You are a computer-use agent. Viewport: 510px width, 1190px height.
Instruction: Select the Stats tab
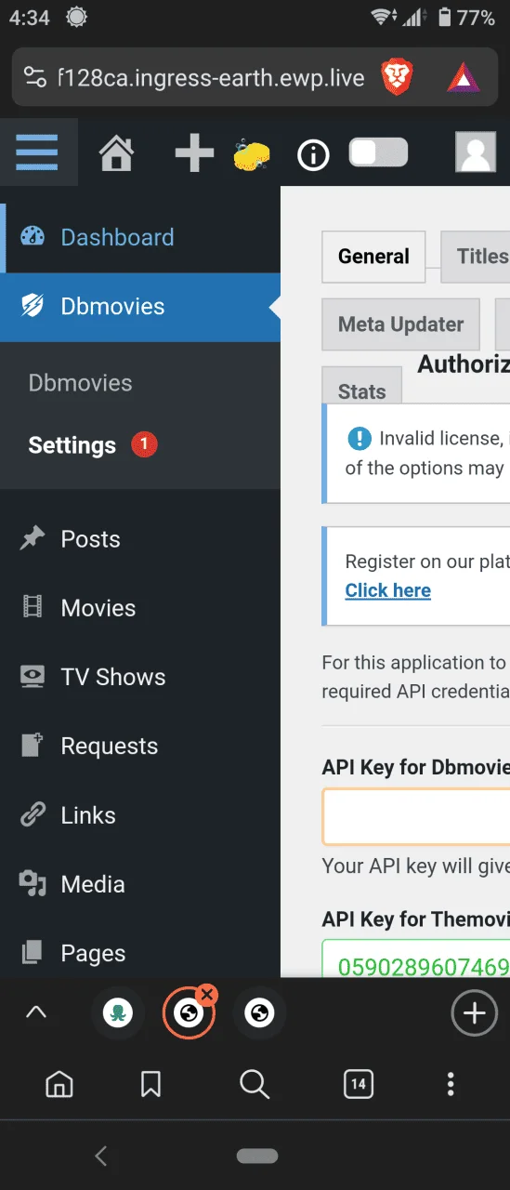(x=361, y=390)
